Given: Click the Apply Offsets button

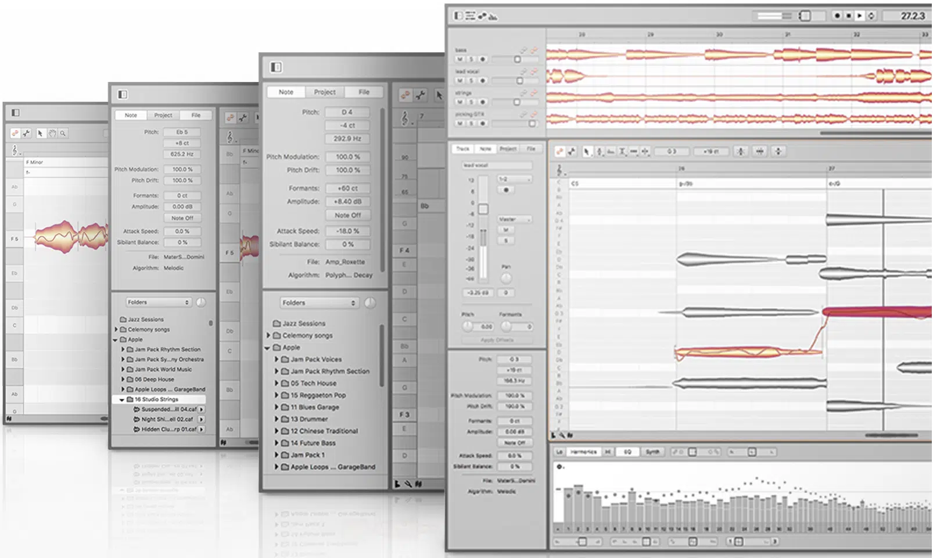Looking at the screenshot, I should 497,339.
